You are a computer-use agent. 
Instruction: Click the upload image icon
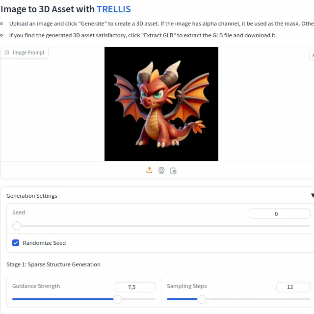pyautogui.click(x=149, y=170)
